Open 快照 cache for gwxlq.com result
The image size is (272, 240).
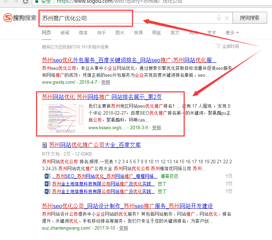click(x=106, y=82)
